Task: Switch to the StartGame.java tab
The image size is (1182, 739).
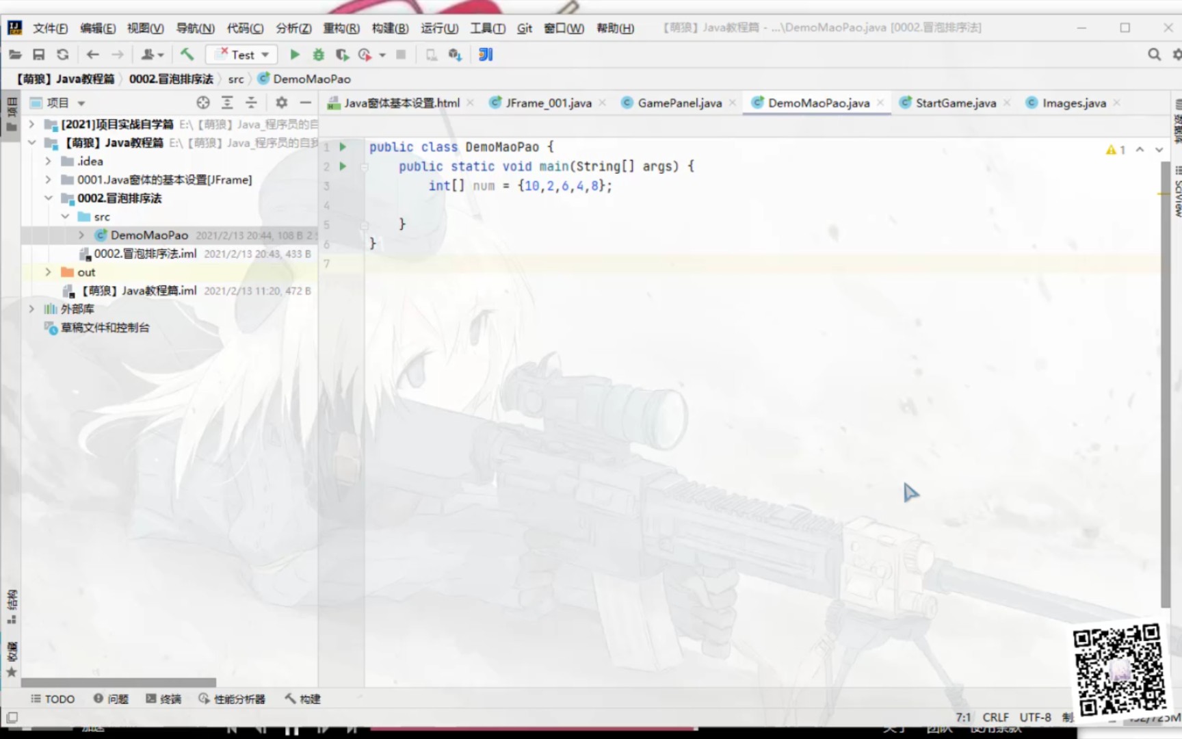Action: tap(956, 103)
